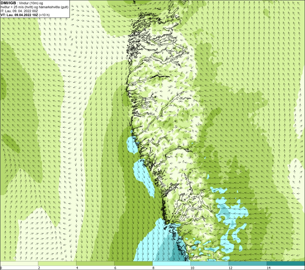Click the scale label "4"
Viewport: 305px width, 270px height.
[x=77, y=268]
